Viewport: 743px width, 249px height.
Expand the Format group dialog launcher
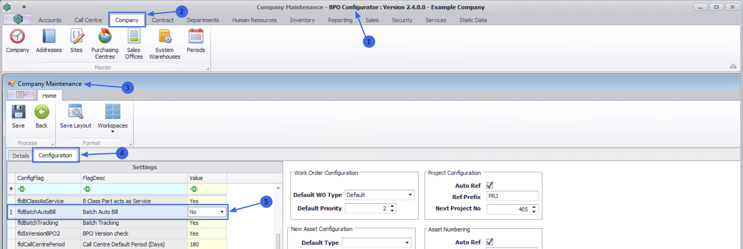130,144
